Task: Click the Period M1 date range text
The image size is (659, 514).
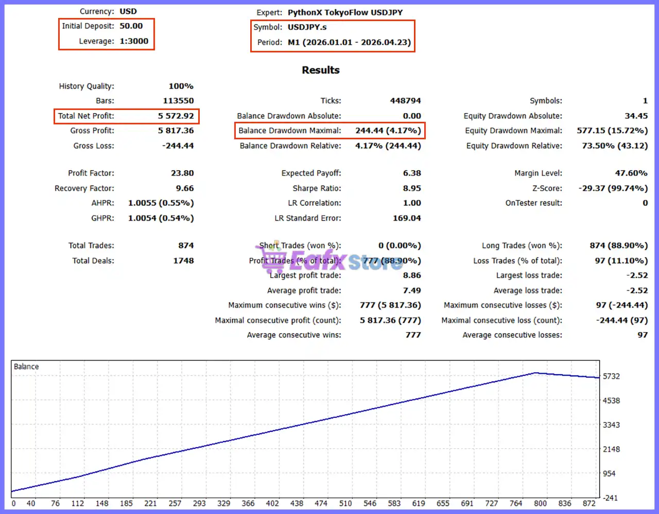Action: [x=349, y=42]
